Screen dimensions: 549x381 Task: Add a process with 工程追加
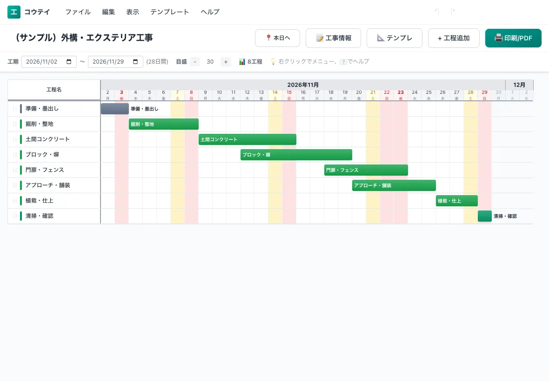[454, 38]
